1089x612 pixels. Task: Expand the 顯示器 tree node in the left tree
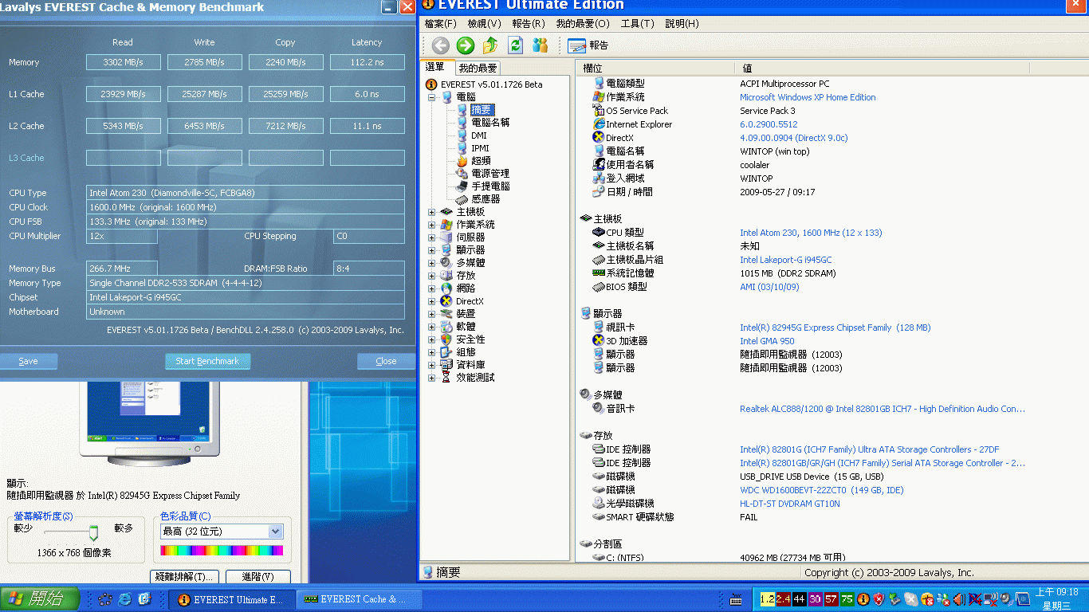coord(432,250)
